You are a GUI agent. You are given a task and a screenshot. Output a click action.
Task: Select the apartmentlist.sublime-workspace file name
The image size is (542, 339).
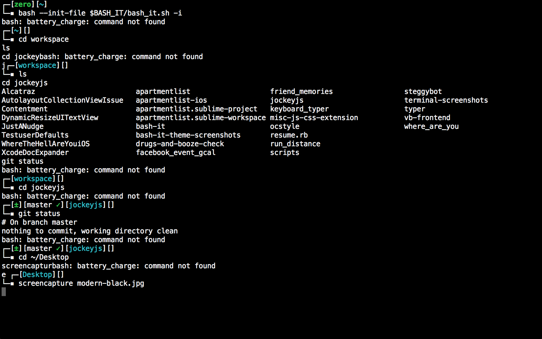201,118
